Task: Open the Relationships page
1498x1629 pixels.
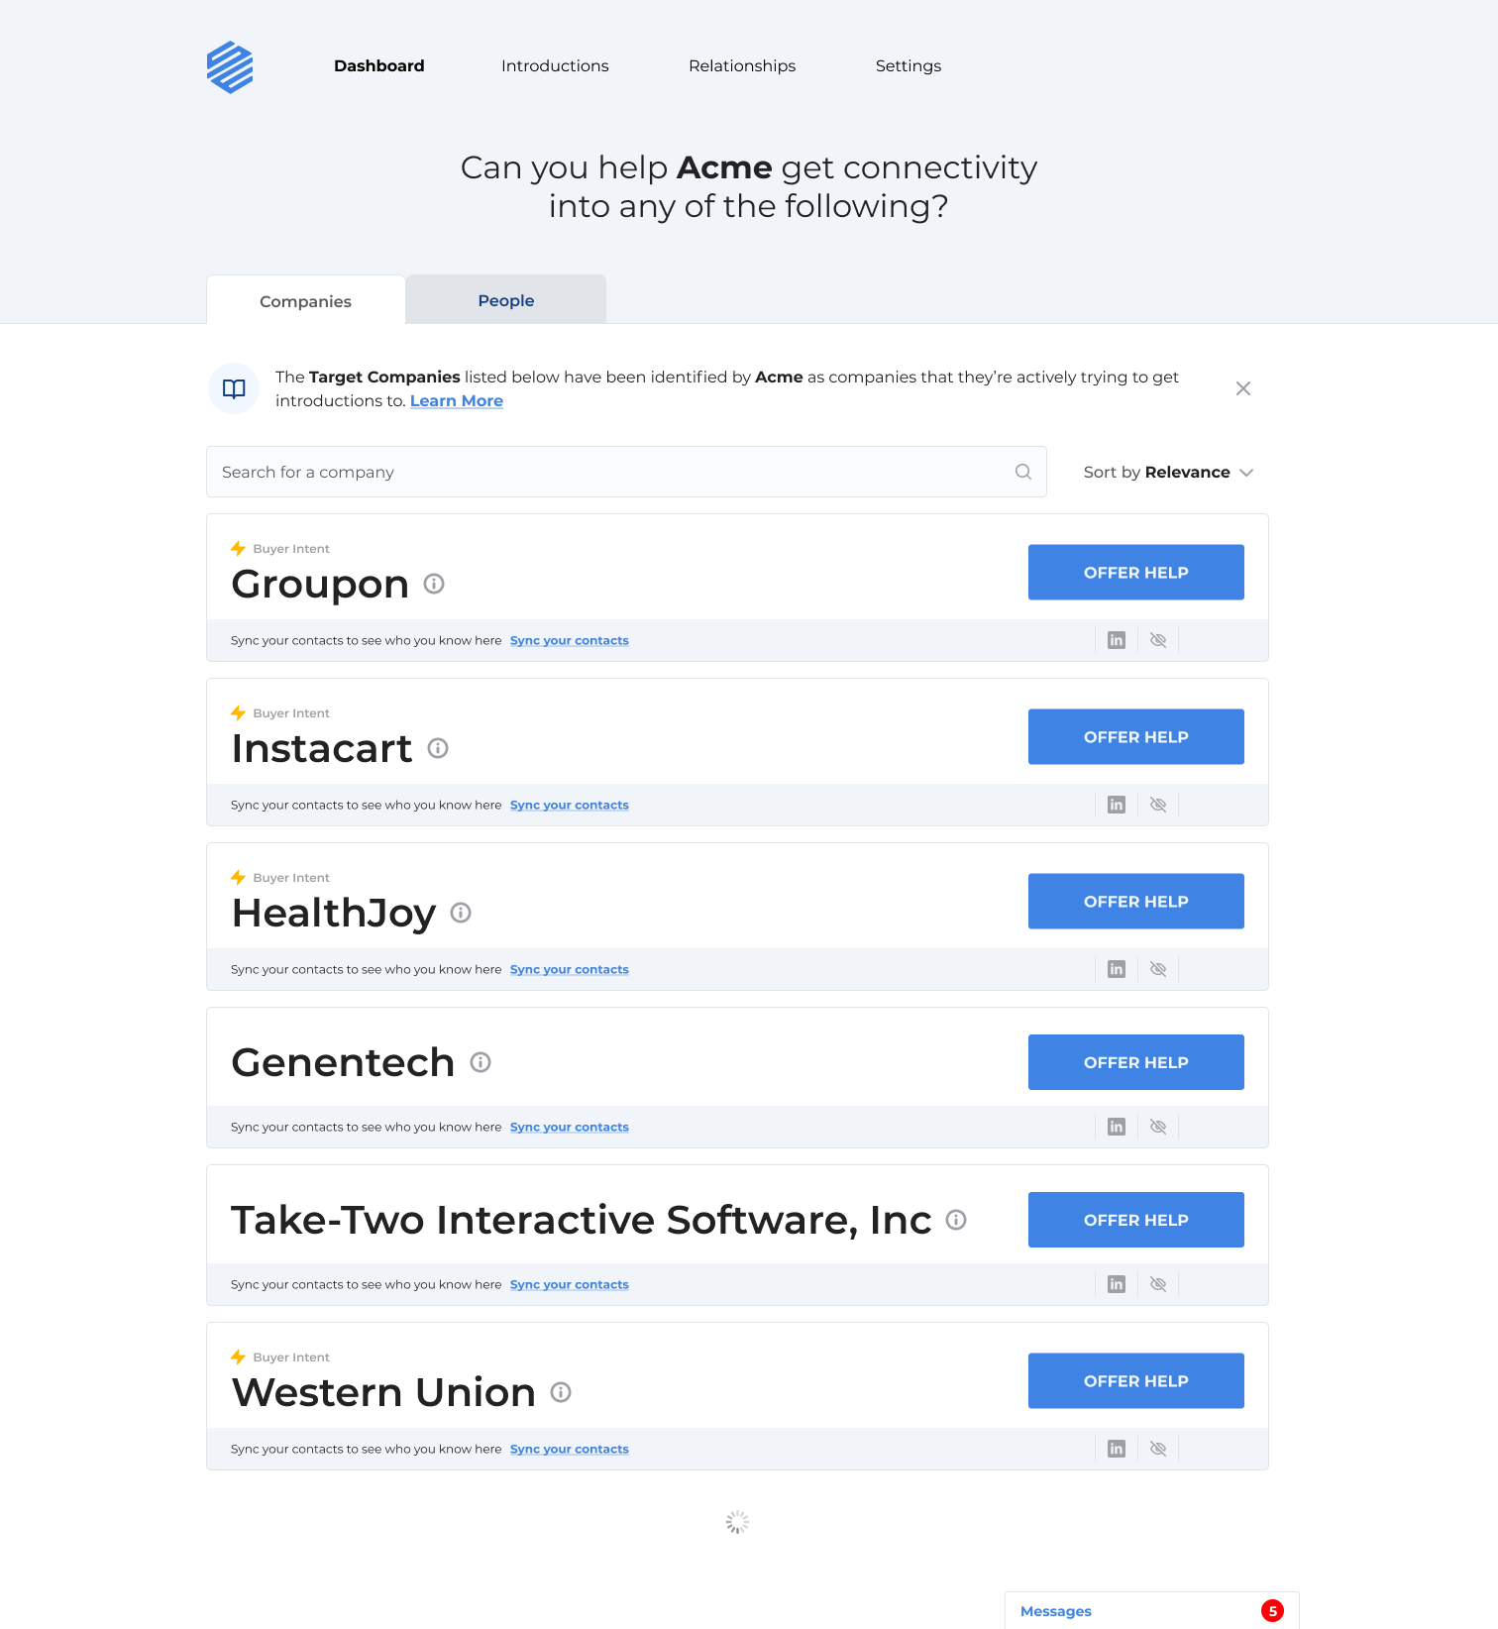Action: (x=742, y=66)
